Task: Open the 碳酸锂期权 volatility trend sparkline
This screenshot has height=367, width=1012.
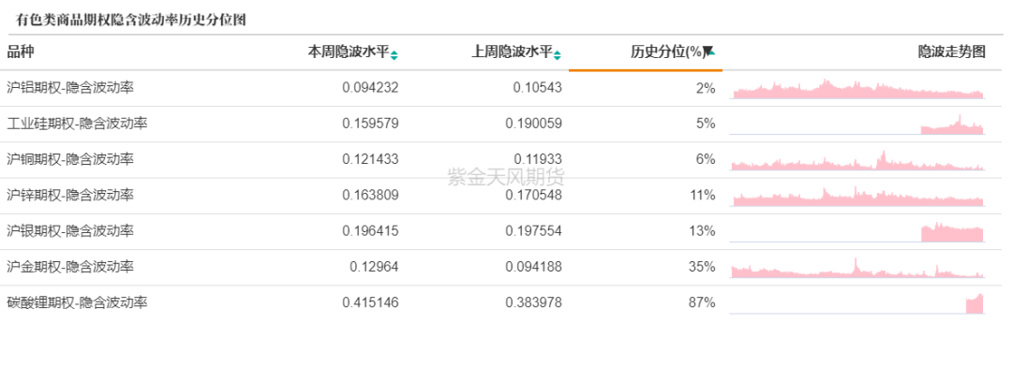Action: (x=857, y=303)
